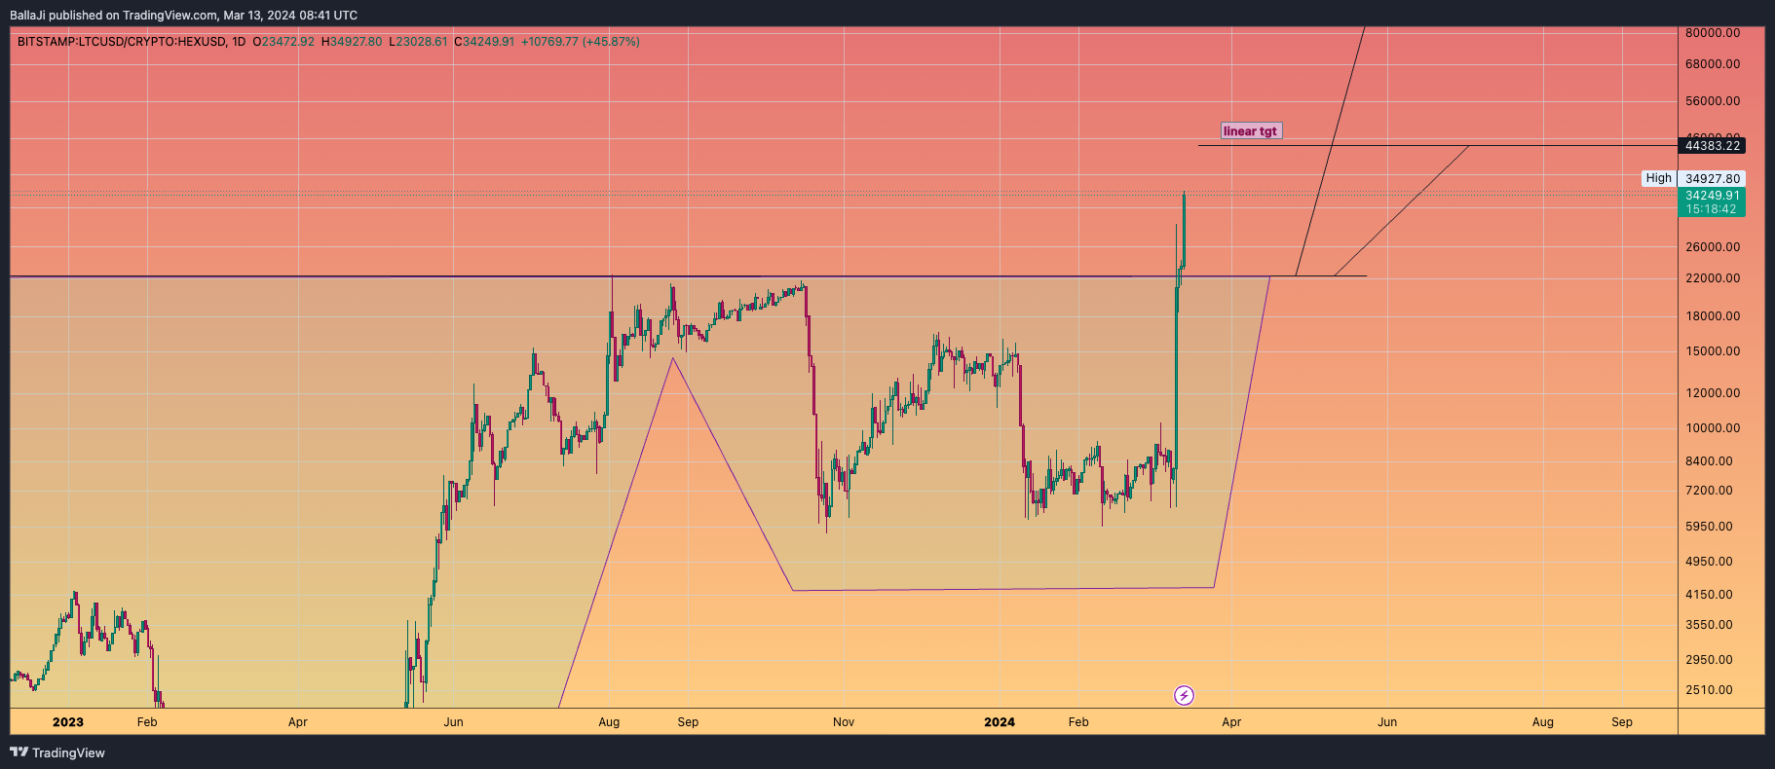The height and width of the screenshot is (769, 1775).
Task: Click the 10000.00 price axis label
Action: point(1713,428)
